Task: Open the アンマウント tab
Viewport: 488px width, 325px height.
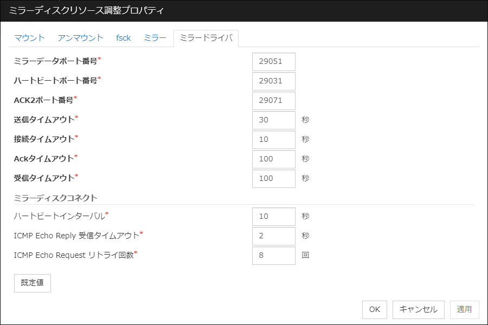Action: pyautogui.click(x=80, y=38)
